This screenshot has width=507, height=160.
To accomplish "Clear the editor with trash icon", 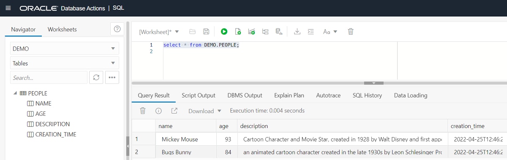I will point(350,31).
